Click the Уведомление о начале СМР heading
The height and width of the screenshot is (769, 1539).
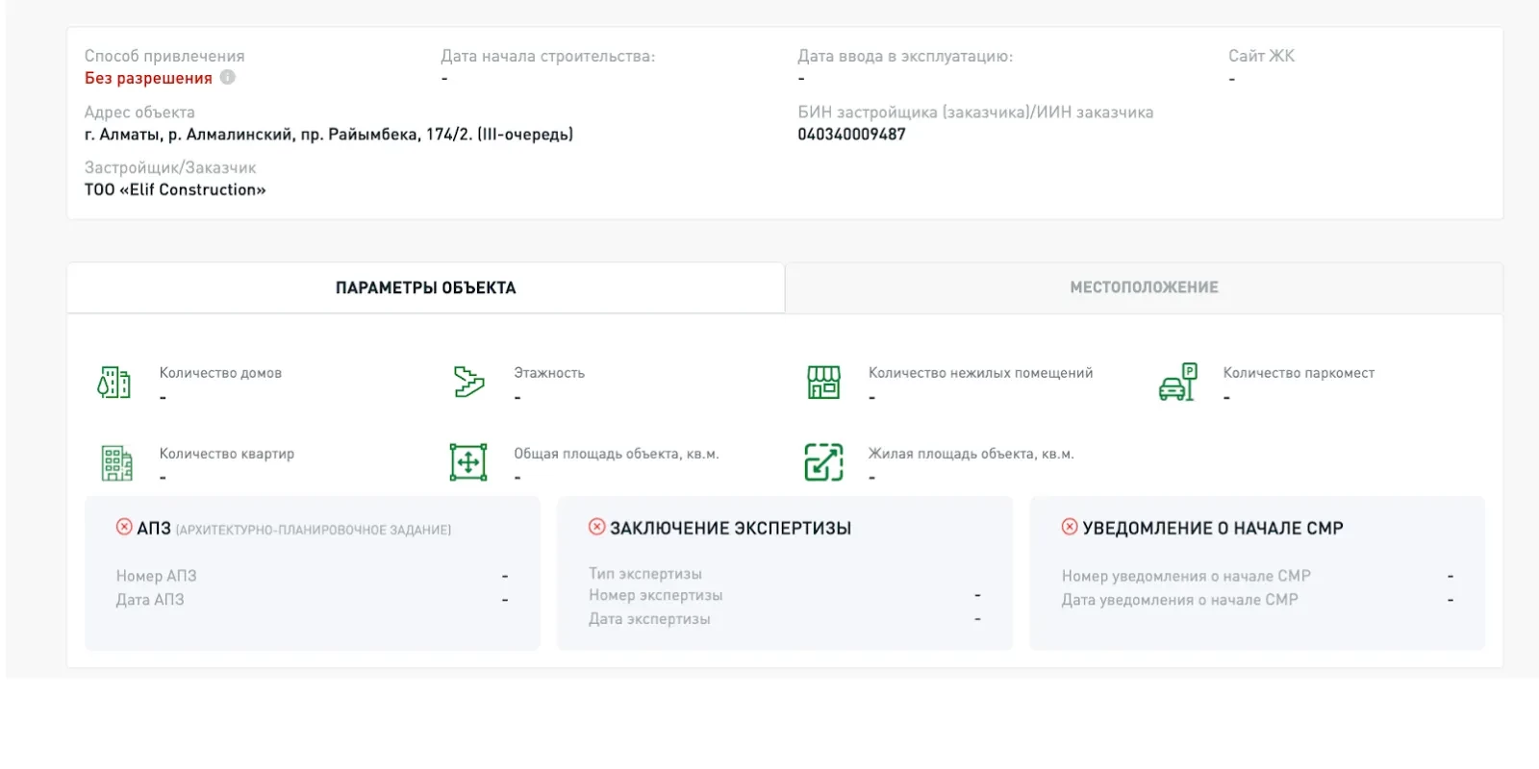1212,528
